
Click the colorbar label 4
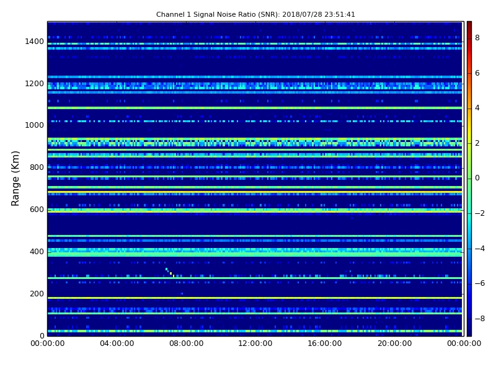coord(477,108)
